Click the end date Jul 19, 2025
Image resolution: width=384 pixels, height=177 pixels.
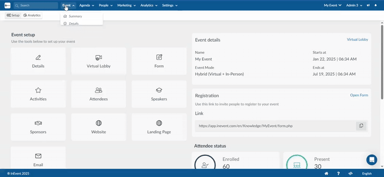[x=334, y=74]
